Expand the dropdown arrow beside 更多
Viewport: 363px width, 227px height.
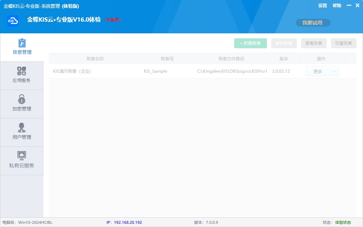click(335, 72)
